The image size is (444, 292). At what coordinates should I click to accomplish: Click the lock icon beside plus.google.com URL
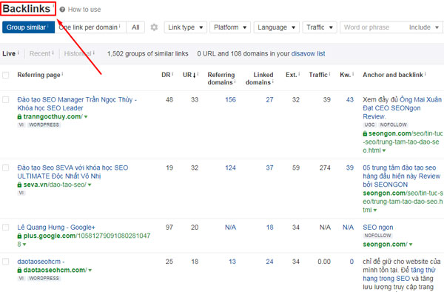coord(19,236)
